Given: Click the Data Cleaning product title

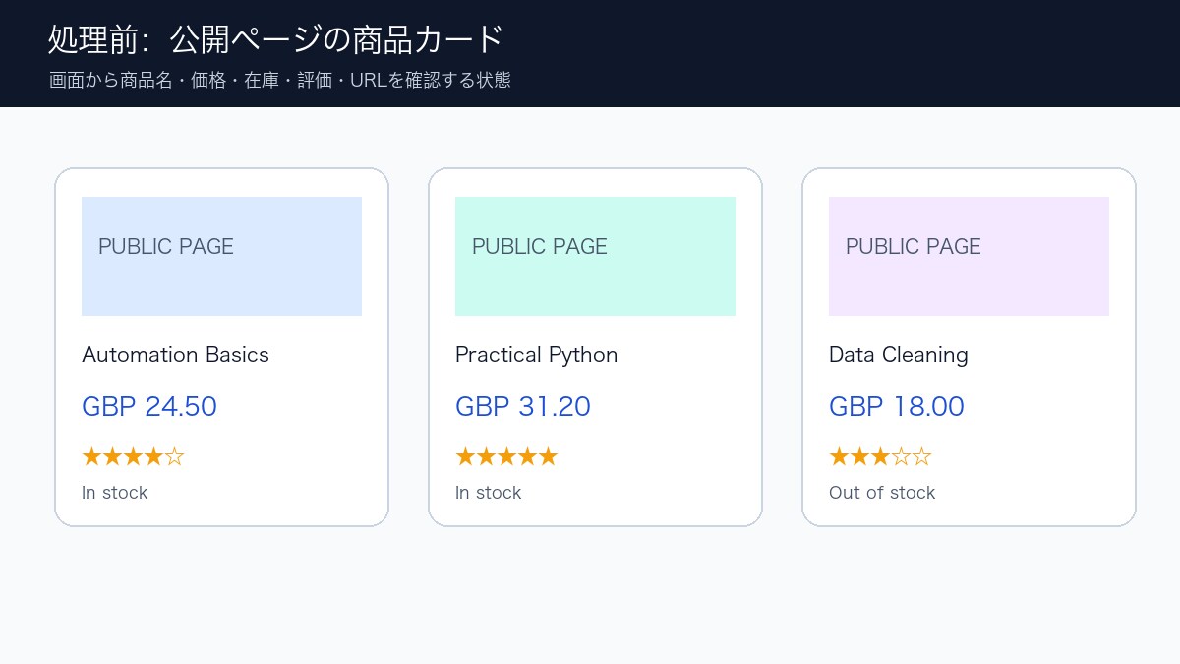Looking at the screenshot, I should [x=898, y=355].
